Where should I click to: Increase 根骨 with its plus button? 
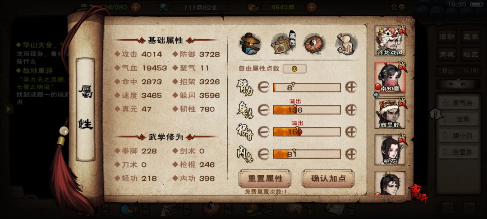pos(351,132)
